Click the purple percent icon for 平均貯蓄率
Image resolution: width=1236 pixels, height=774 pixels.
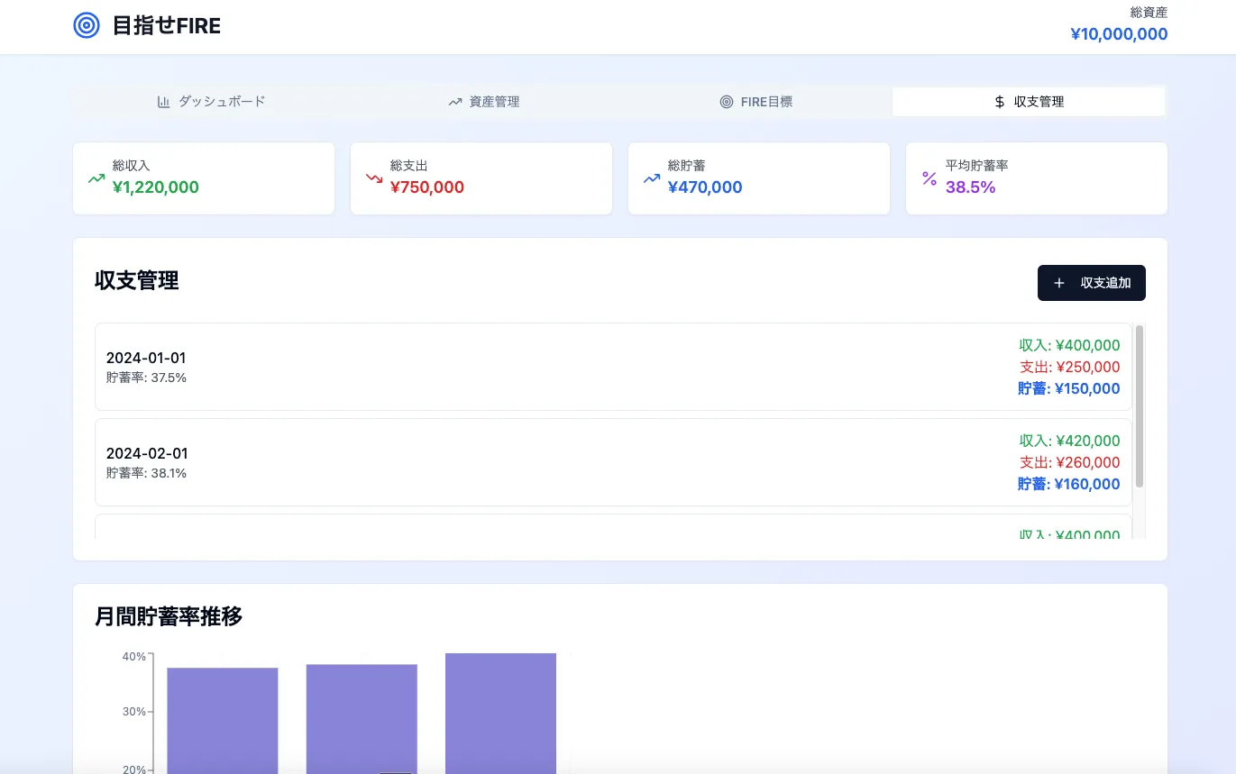pyautogui.click(x=929, y=178)
